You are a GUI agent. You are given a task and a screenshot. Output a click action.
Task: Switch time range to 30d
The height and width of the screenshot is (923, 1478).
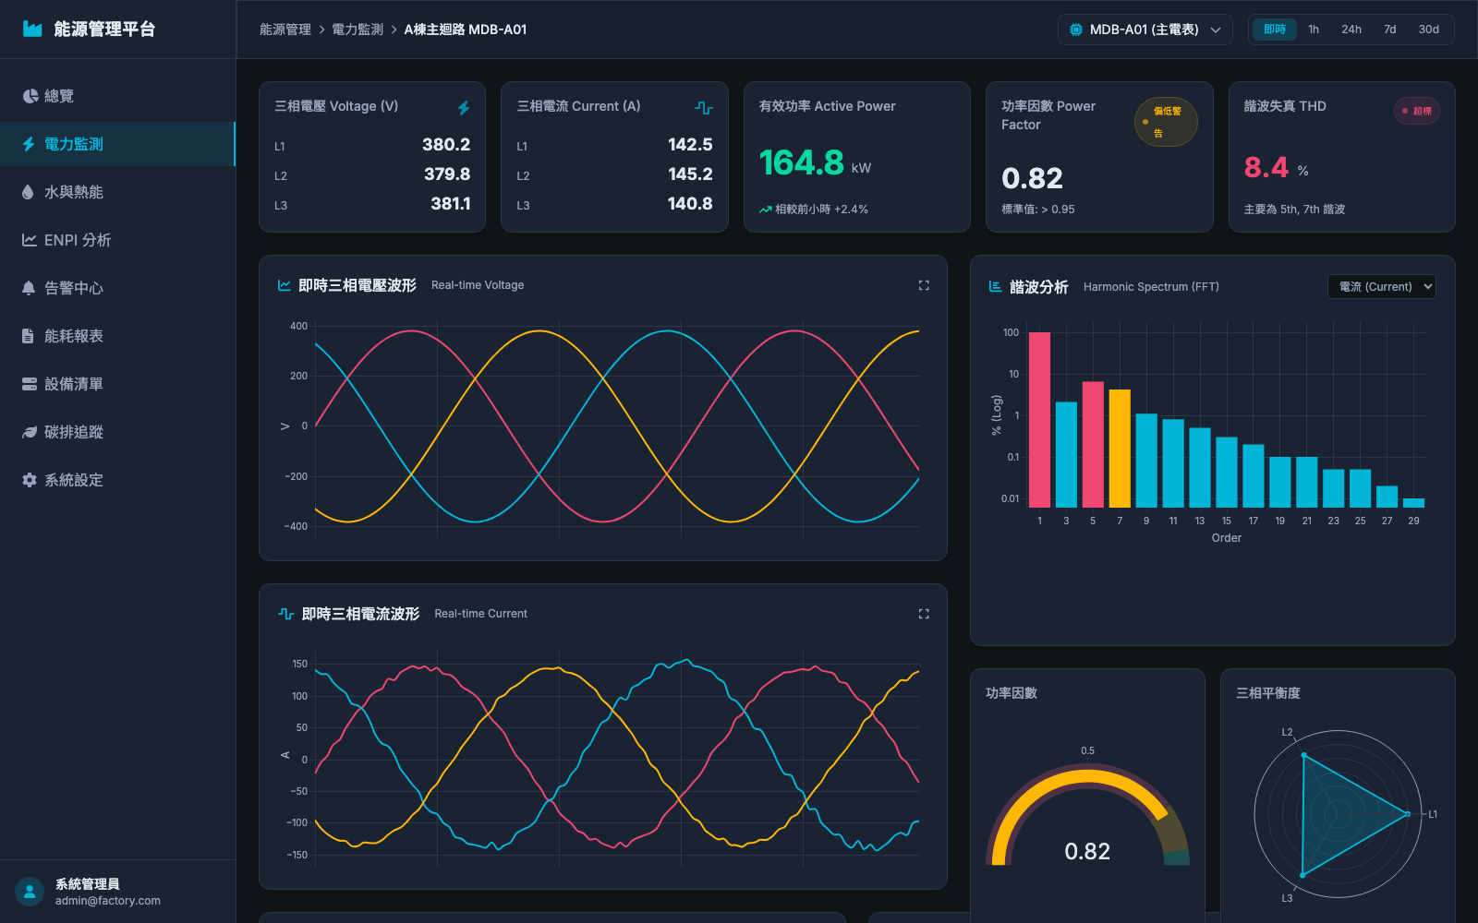(1429, 30)
